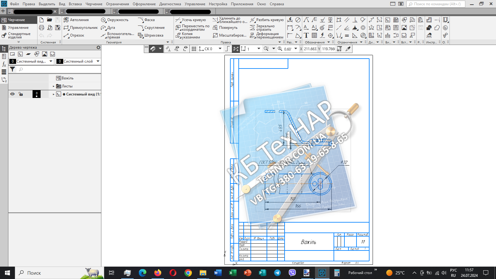The width and height of the screenshot is (496, 279).
Task: Select the Скругление tool
Action: click(x=151, y=28)
